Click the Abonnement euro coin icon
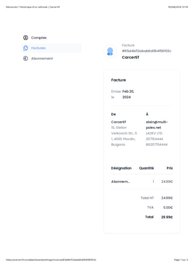 (26, 58)
